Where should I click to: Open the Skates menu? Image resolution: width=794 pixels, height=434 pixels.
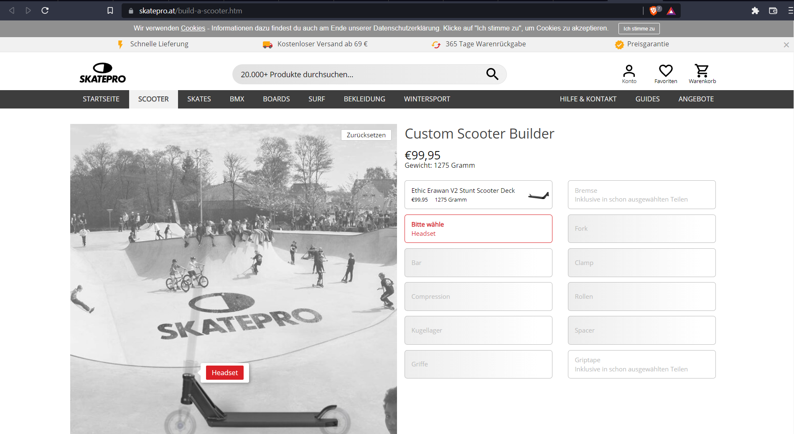click(199, 99)
